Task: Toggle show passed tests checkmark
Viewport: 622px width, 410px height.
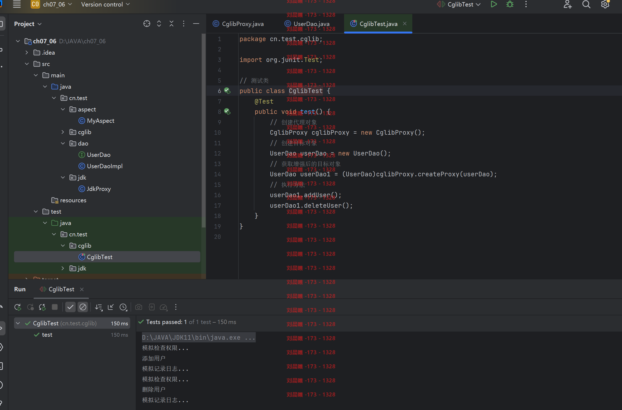Action: coord(70,307)
